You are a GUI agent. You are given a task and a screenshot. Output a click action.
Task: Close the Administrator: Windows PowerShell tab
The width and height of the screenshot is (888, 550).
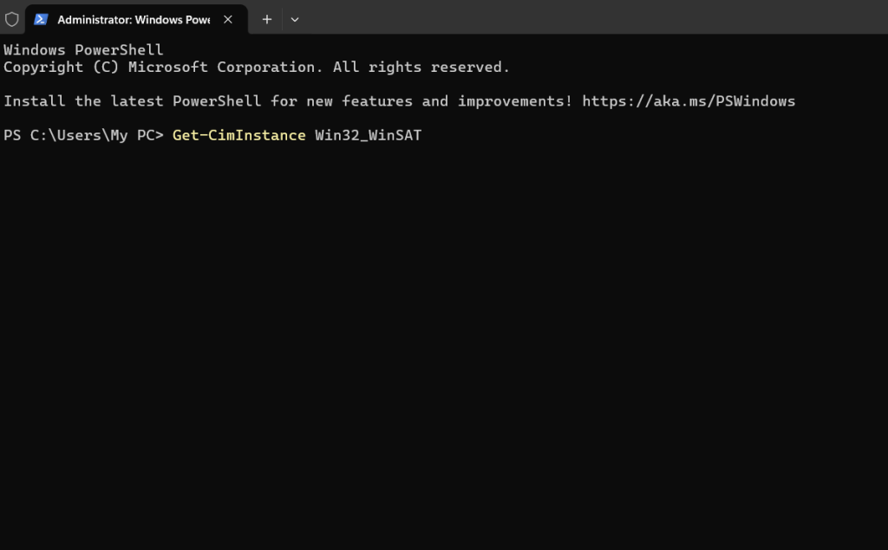pos(227,18)
